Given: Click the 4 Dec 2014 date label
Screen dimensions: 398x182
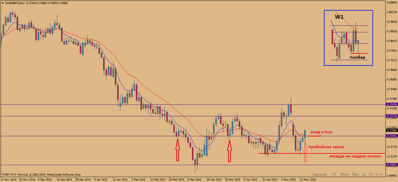Looking at the screenshot, I should tap(46, 180).
